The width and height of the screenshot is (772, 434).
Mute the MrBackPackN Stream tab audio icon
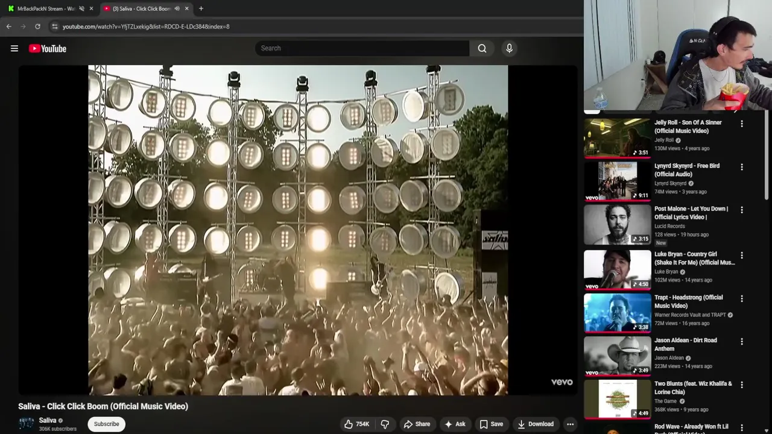tap(81, 8)
